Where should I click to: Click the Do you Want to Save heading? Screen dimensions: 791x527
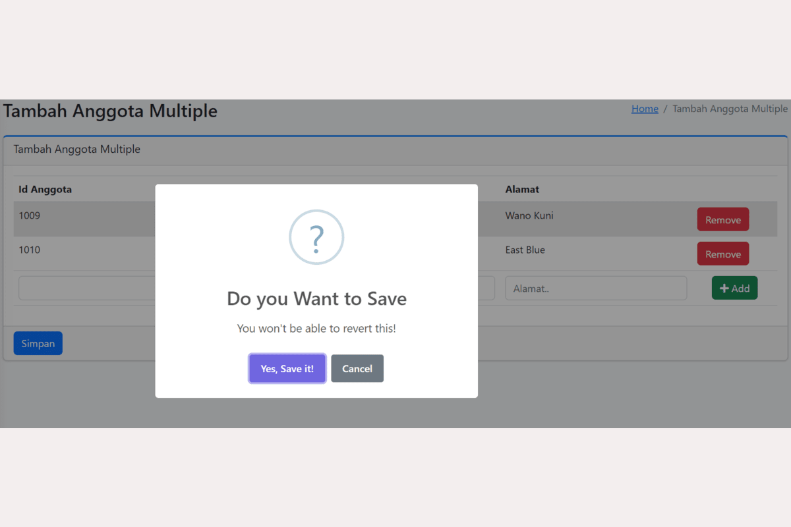316,298
